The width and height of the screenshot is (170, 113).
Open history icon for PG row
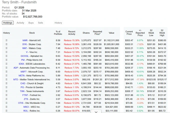click(6, 87)
